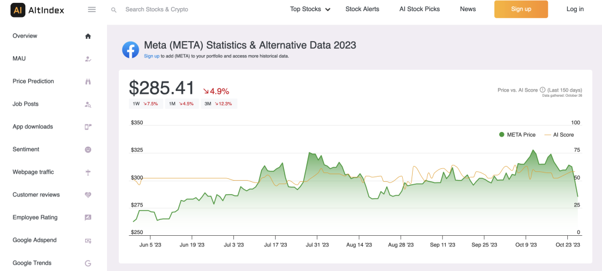This screenshot has width=602, height=271.
Task: Expand the Top Stocks dropdown
Action: click(310, 9)
